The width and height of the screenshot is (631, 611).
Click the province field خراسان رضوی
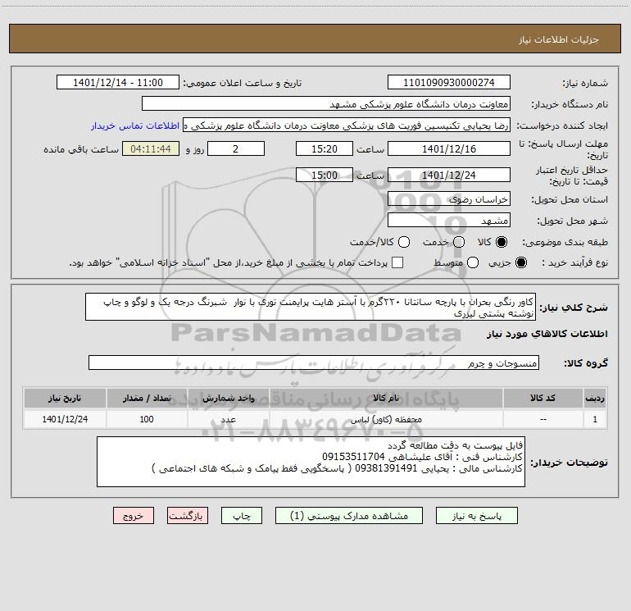[449, 198]
